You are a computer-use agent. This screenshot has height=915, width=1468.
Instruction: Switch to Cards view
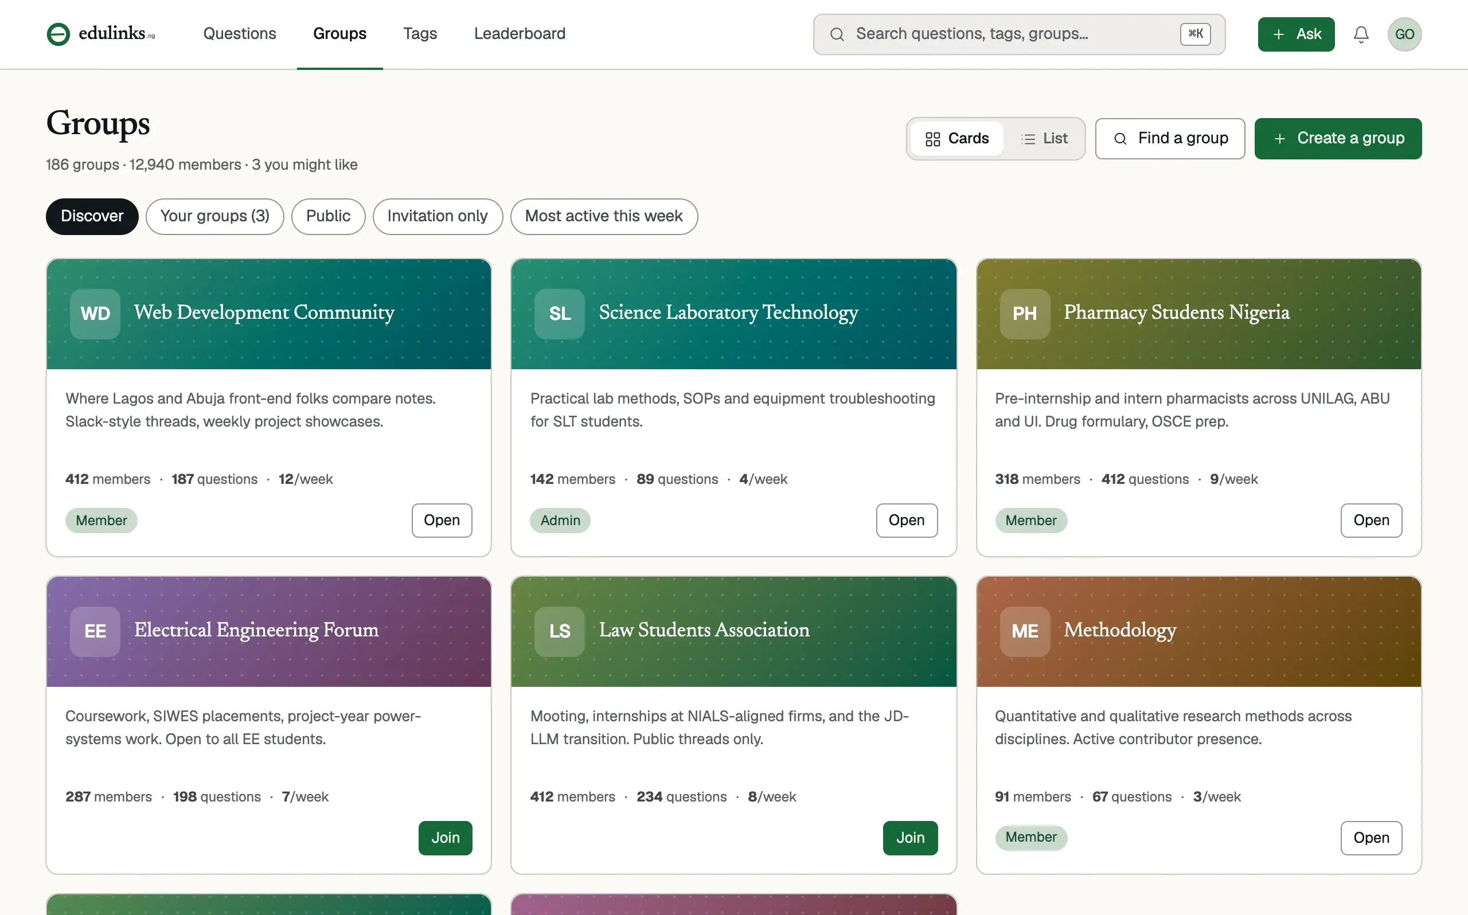coord(956,139)
